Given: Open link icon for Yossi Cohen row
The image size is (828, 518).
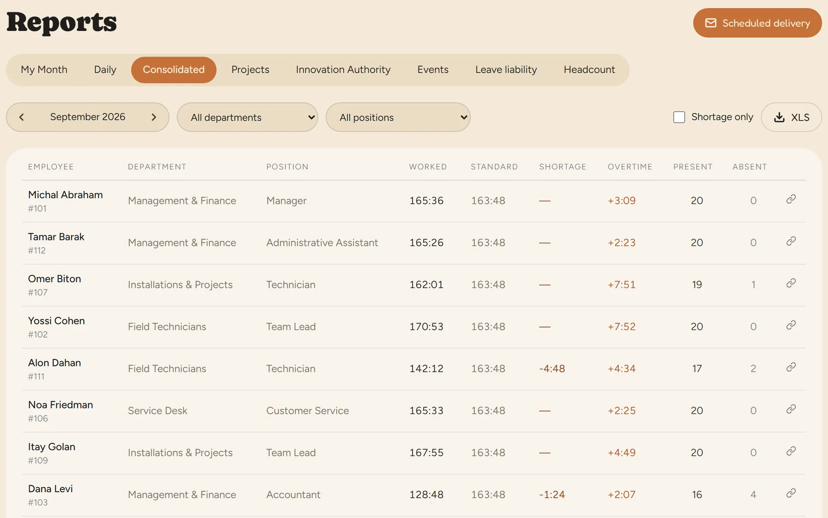Looking at the screenshot, I should pyautogui.click(x=791, y=325).
